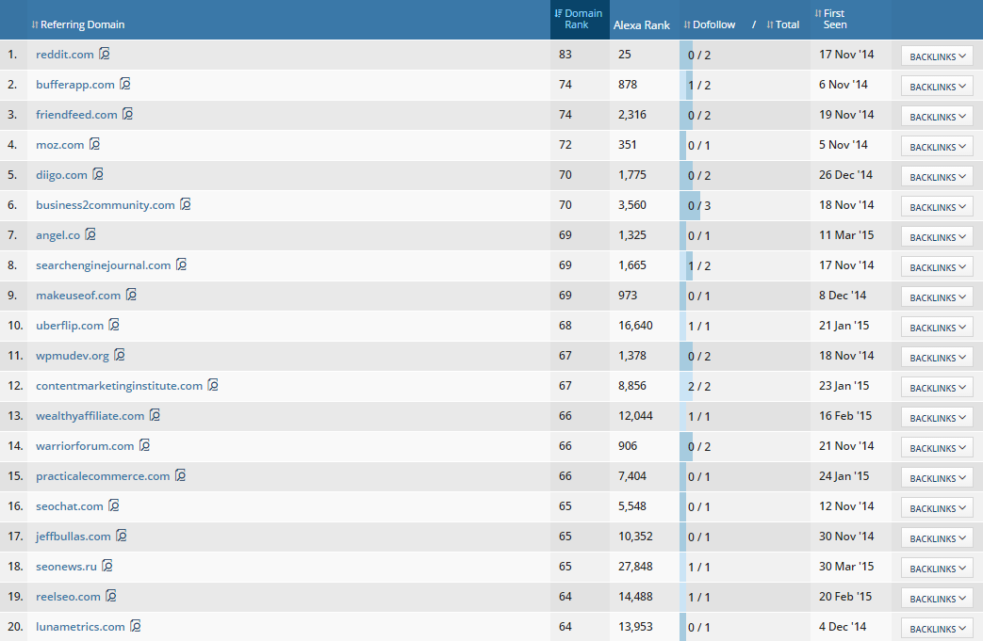
Task: Select Alexa Rank value 16,640
Action: [635, 325]
